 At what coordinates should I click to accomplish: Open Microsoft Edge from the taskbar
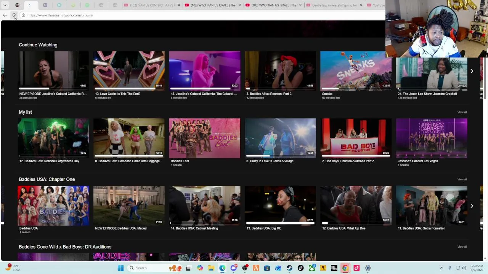[222, 268]
